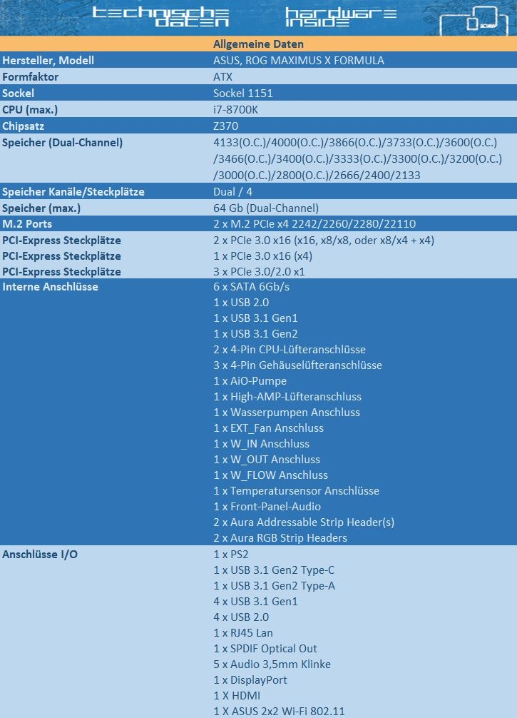The image size is (517, 718).
Task: Click the '1 x SPDIF Optical Out' entry
Action: tap(265, 648)
